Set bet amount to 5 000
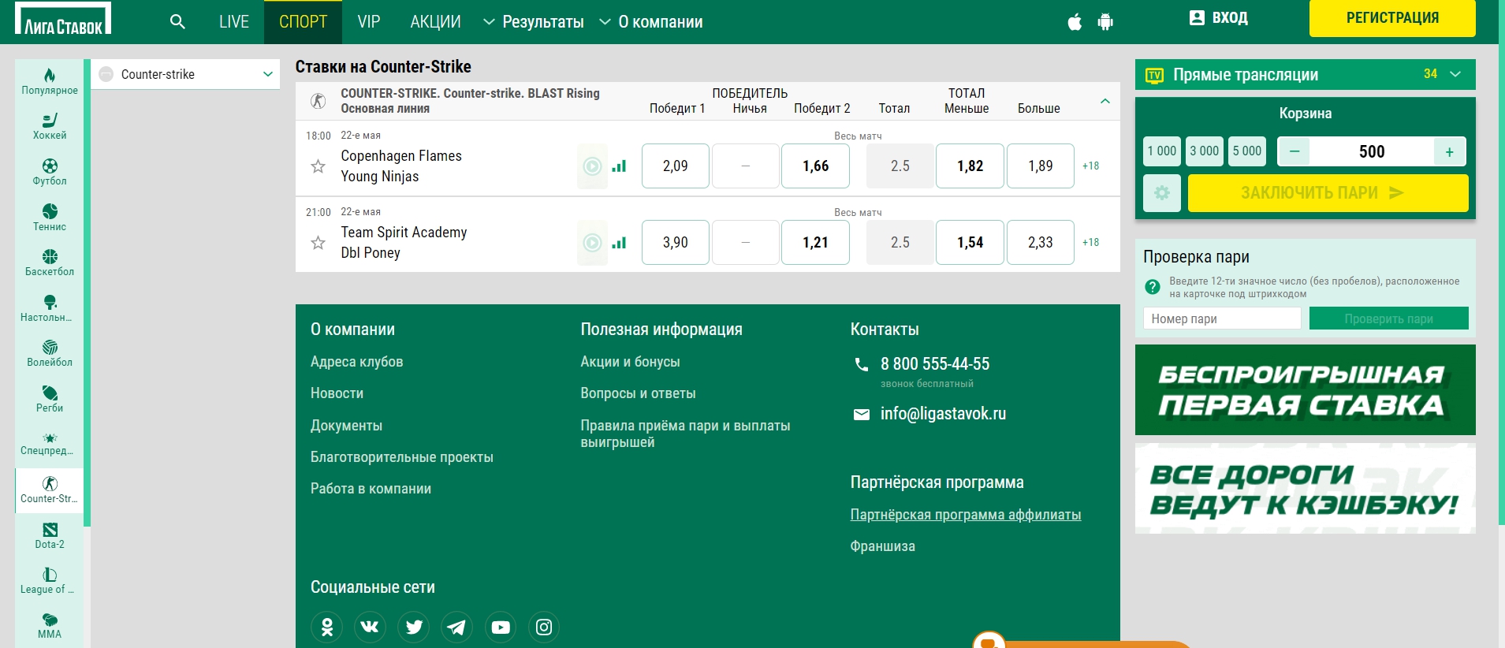 coord(1246,151)
